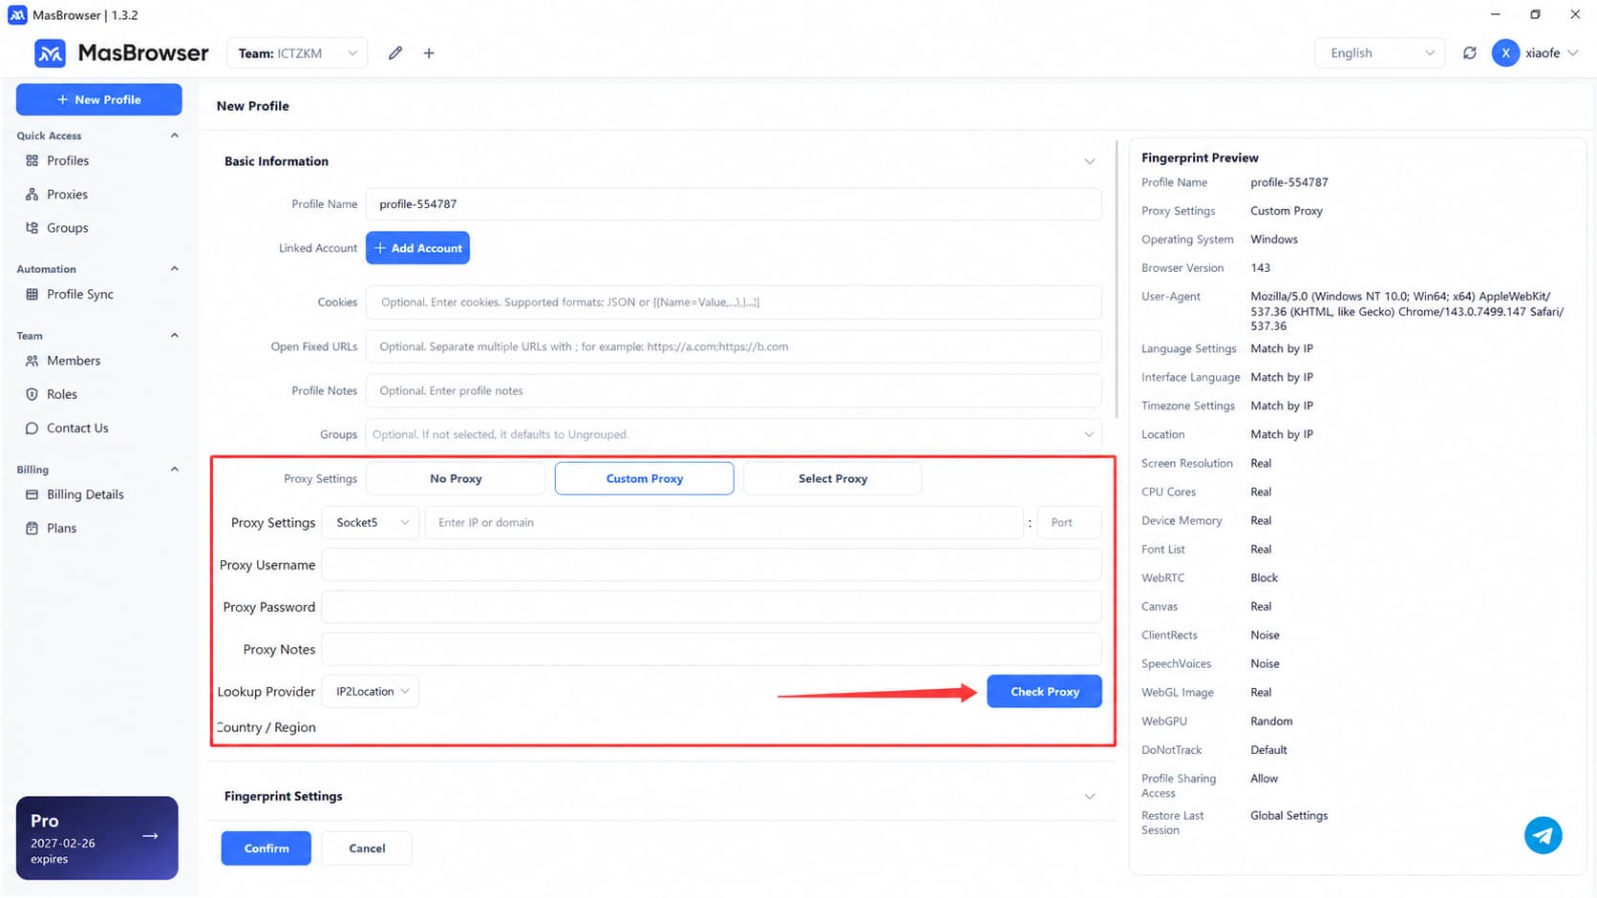Click the arrow on Pro plan card
Image resolution: width=1597 pixels, height=898 pixels.
click(x=150, y=836)
